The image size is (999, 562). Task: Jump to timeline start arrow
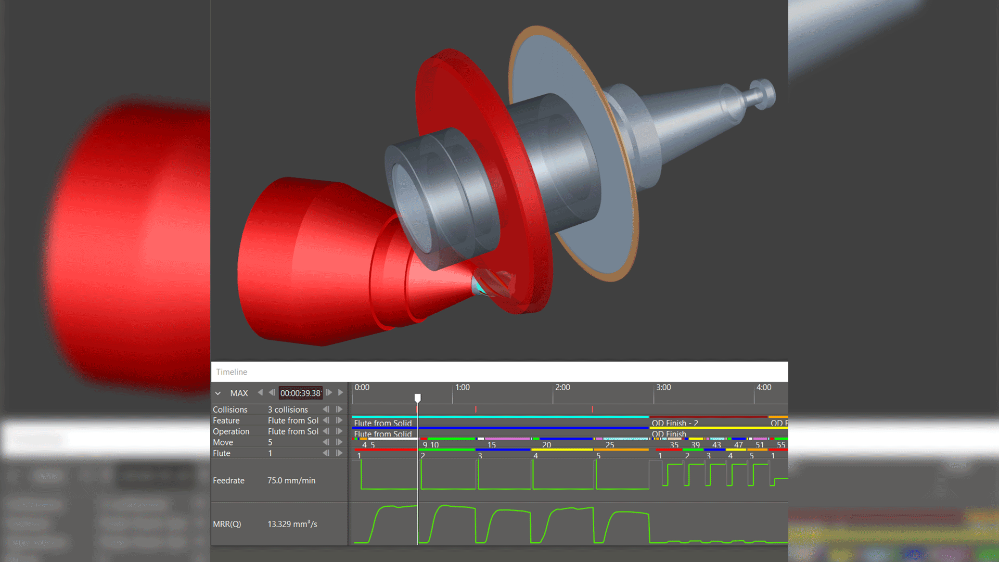click(x=260, y=392)
